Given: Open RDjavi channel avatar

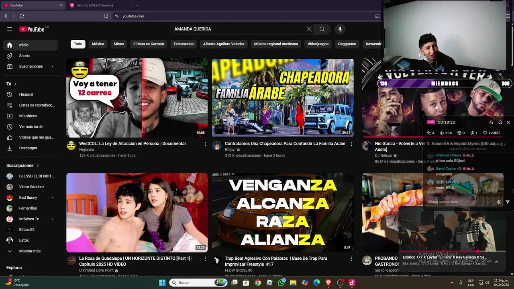Looking at the screenshot, I should tap(217, 146).
